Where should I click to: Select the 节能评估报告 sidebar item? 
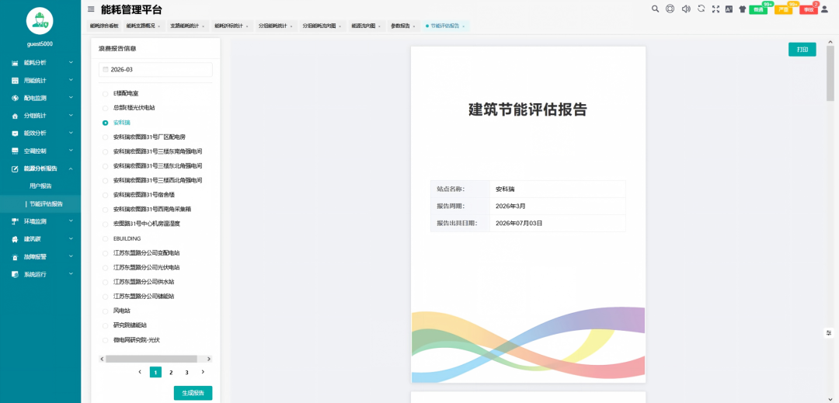(x=40, y=204)
